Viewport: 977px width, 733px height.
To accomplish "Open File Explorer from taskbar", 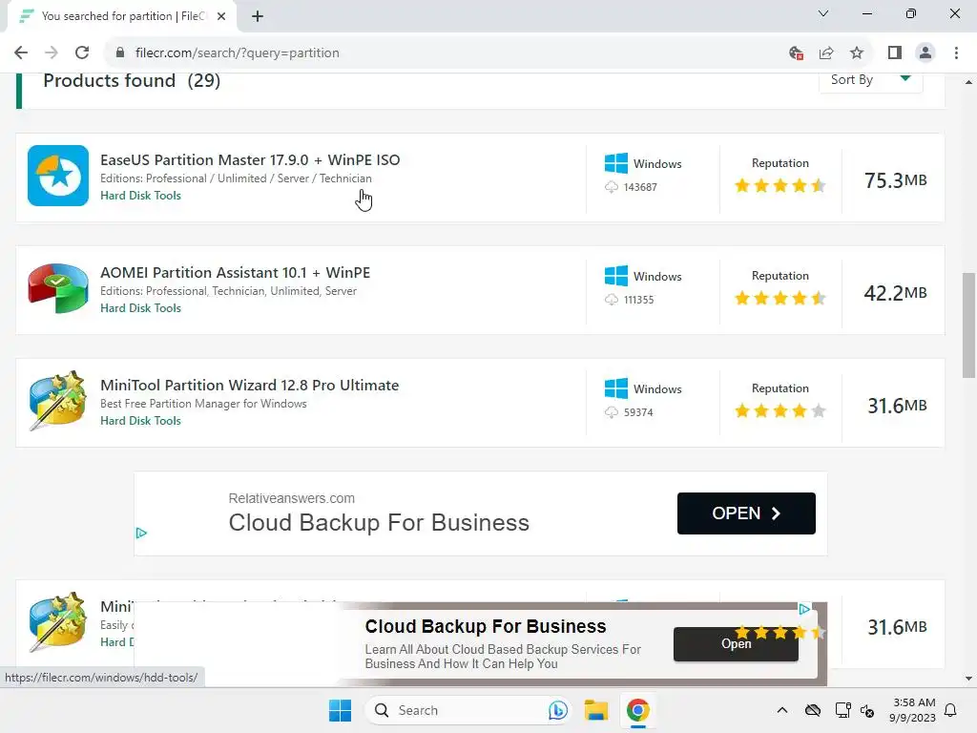I will [x=595, y=710].
